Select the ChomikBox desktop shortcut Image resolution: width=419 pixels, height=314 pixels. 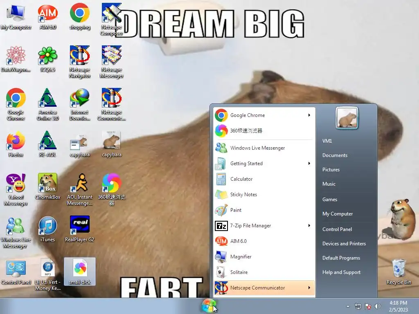click(x=47, y=186)
